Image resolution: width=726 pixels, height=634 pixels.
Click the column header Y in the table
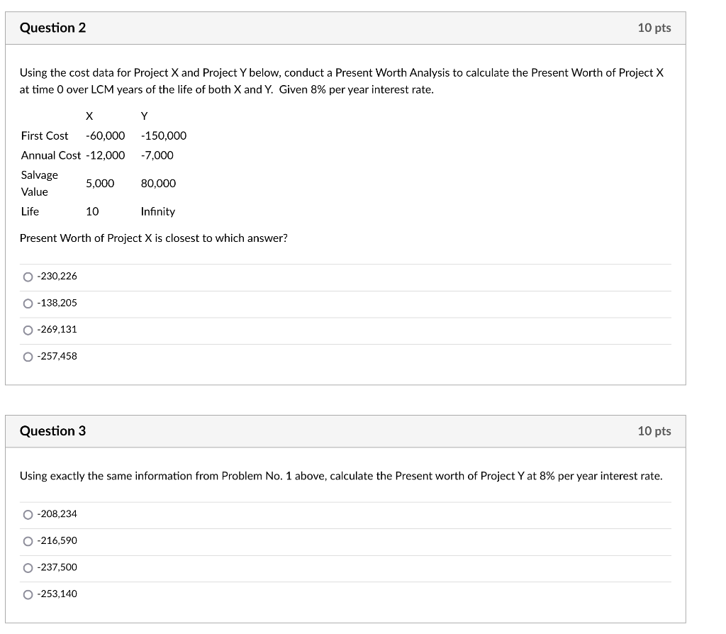click(x=144, y=116)
